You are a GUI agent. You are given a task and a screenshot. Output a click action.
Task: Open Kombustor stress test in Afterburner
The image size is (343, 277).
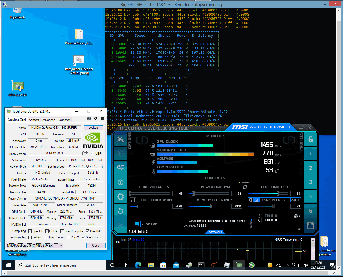click(120, 154)
